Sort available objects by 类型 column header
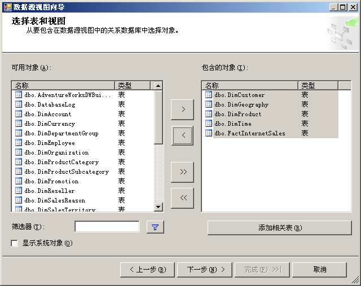Viewport: 361px width, 286px height. (x=133, y=86)
